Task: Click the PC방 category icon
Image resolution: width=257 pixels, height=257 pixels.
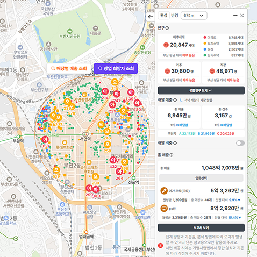Action: (164, 209)
